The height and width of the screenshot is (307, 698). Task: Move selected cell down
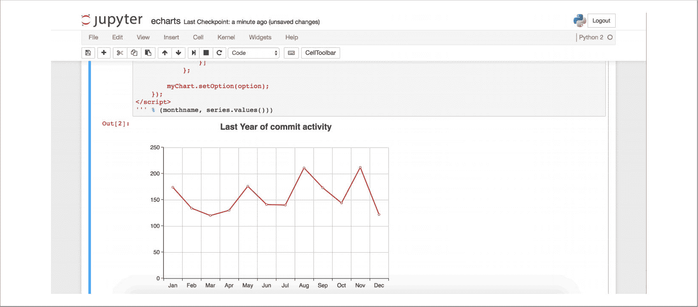pyautogui.click(x=178, y=53)
